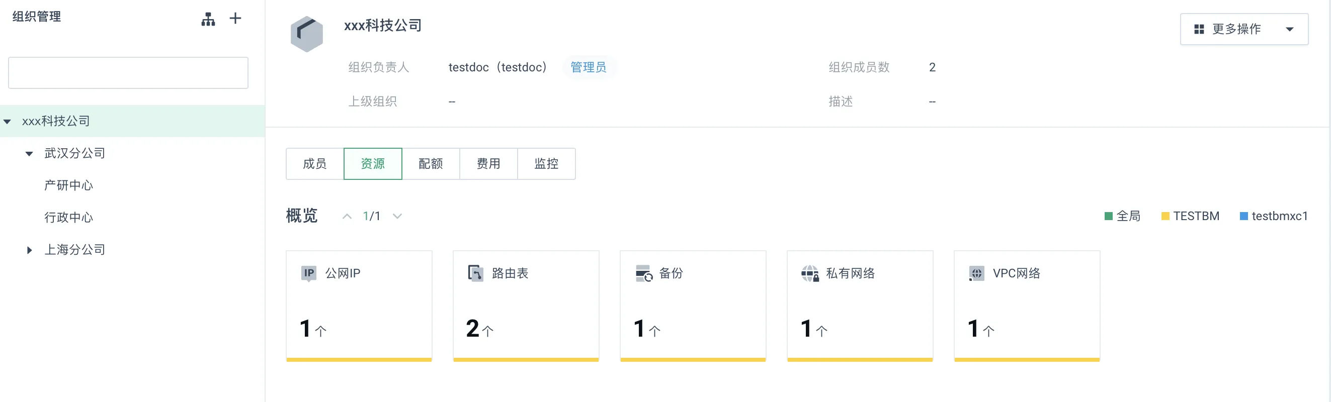The width and height of the screenshot is (1331, 402).
Task: Click the organization hierarchy tree icon
Action: pyautogui.click(x=208, y=19)
